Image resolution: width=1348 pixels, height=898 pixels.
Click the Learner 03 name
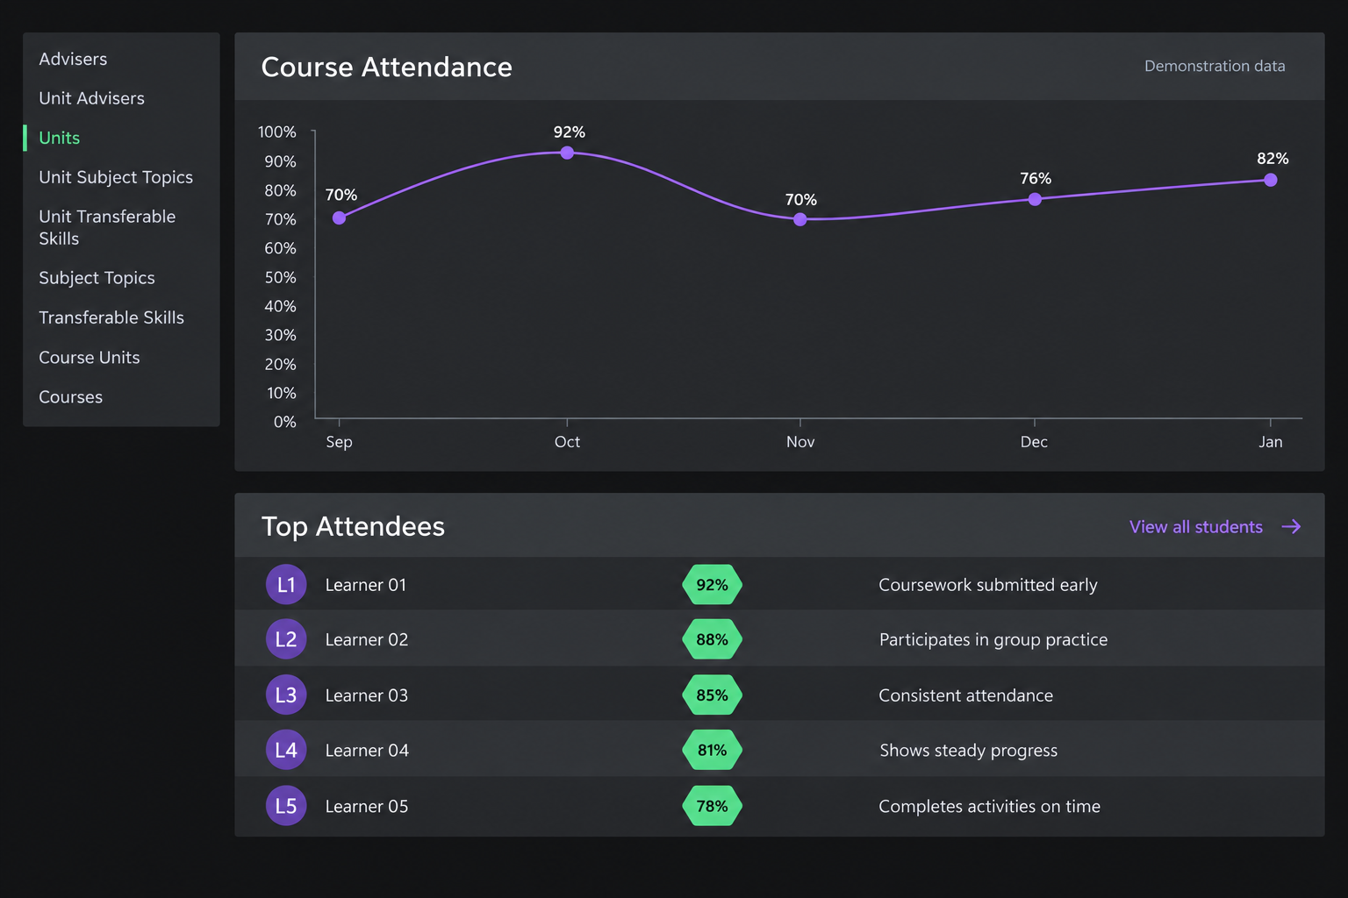367,695
